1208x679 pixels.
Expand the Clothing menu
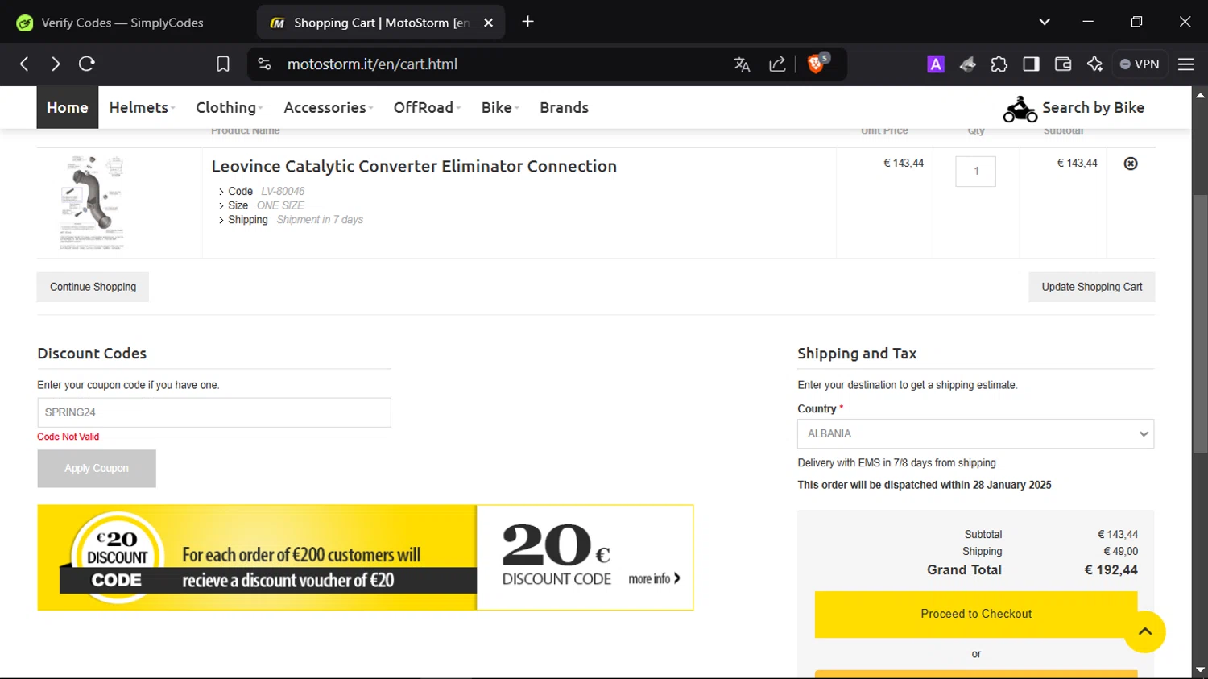pyautogui.click(x=229, y=107)
